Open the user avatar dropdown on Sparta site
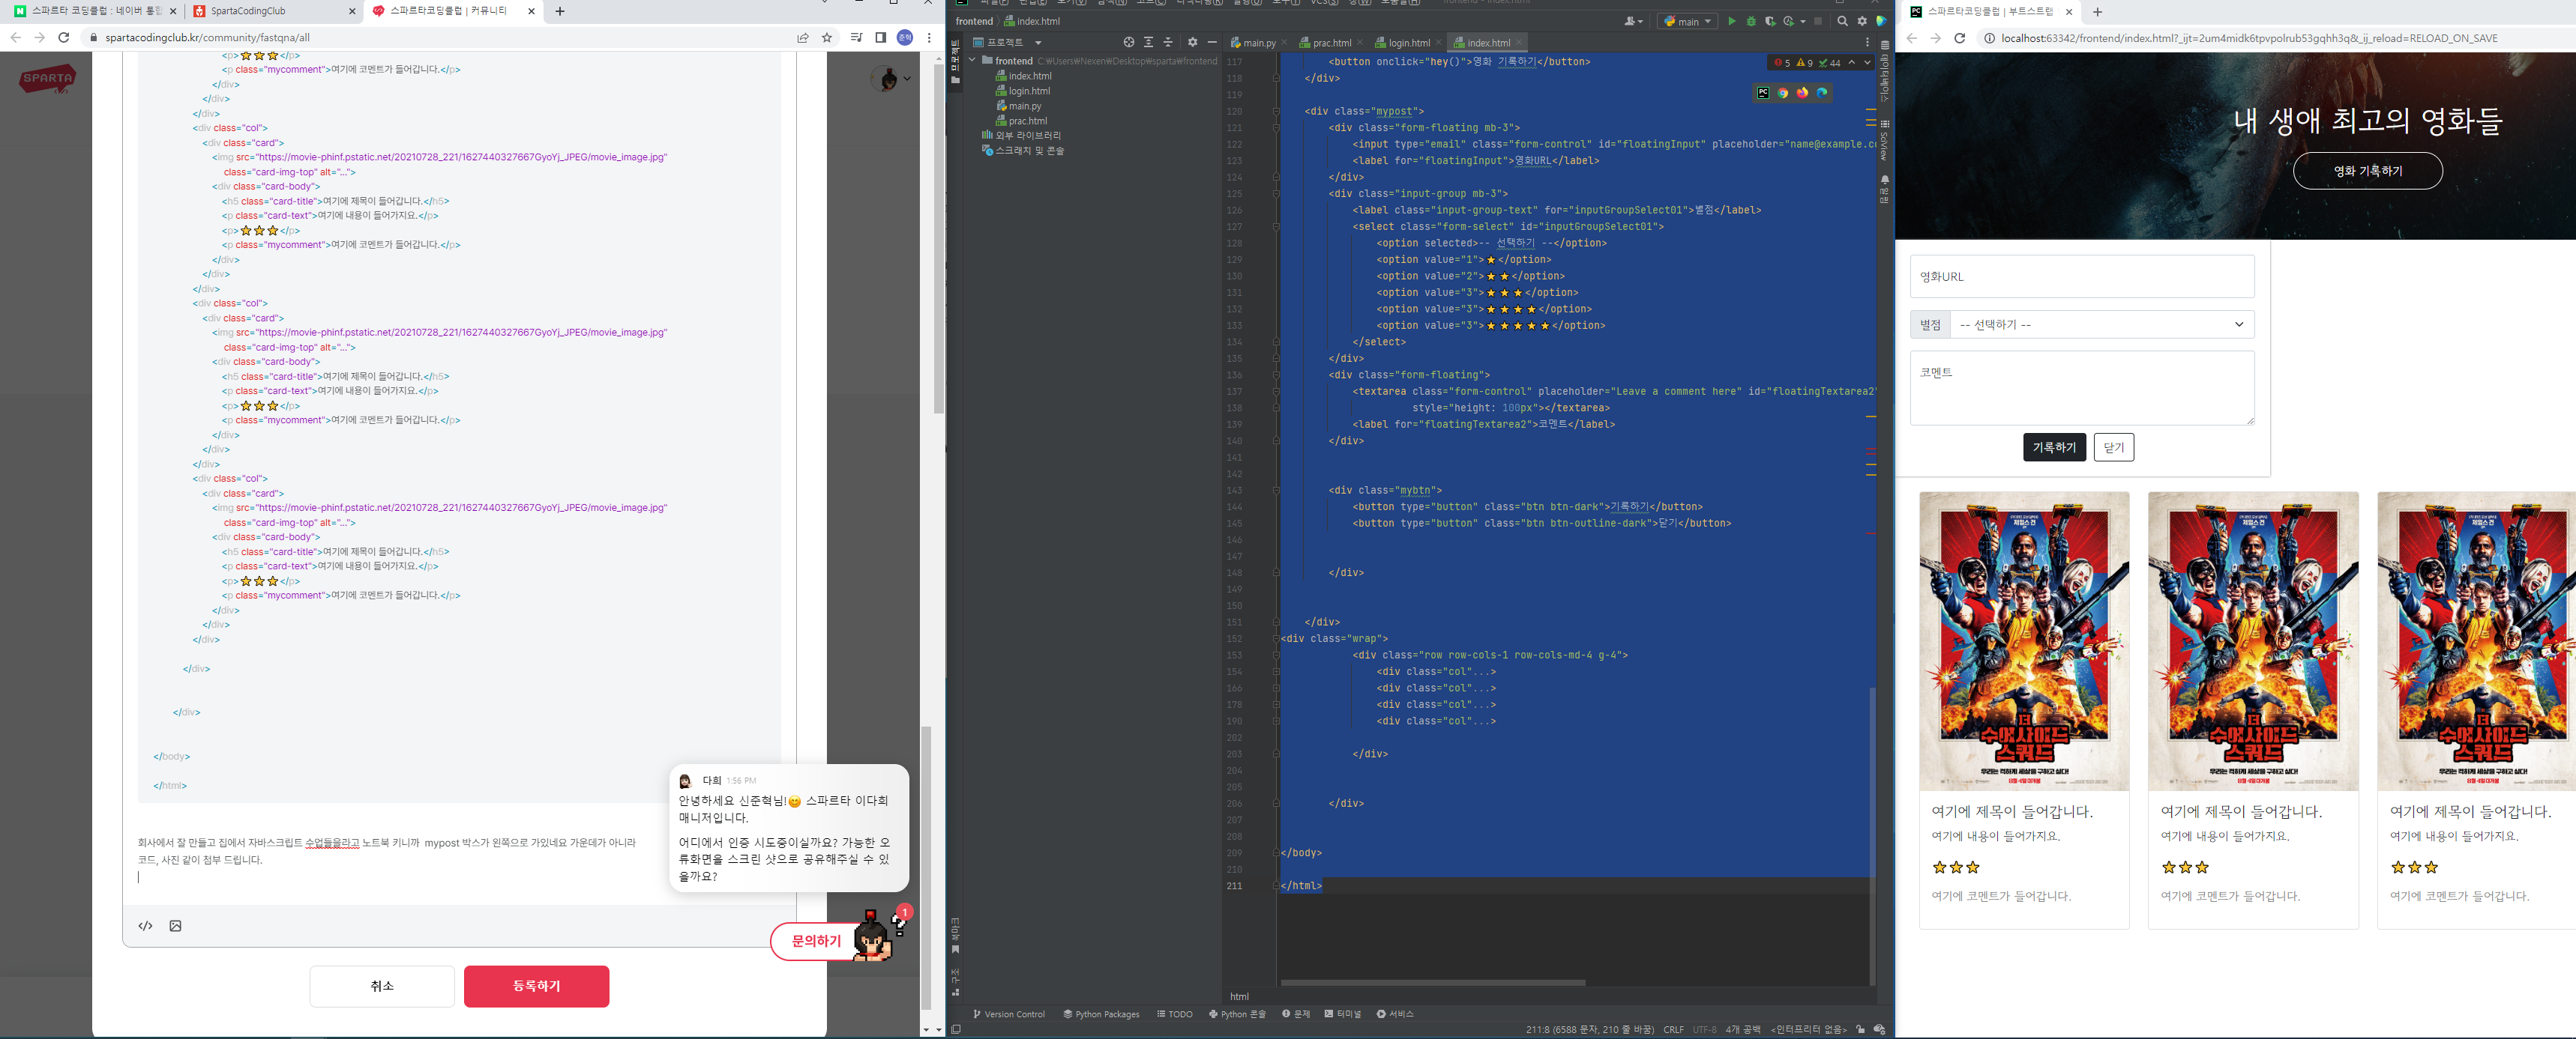The height and width of the screenshot is (1039, 2576). 891,78
